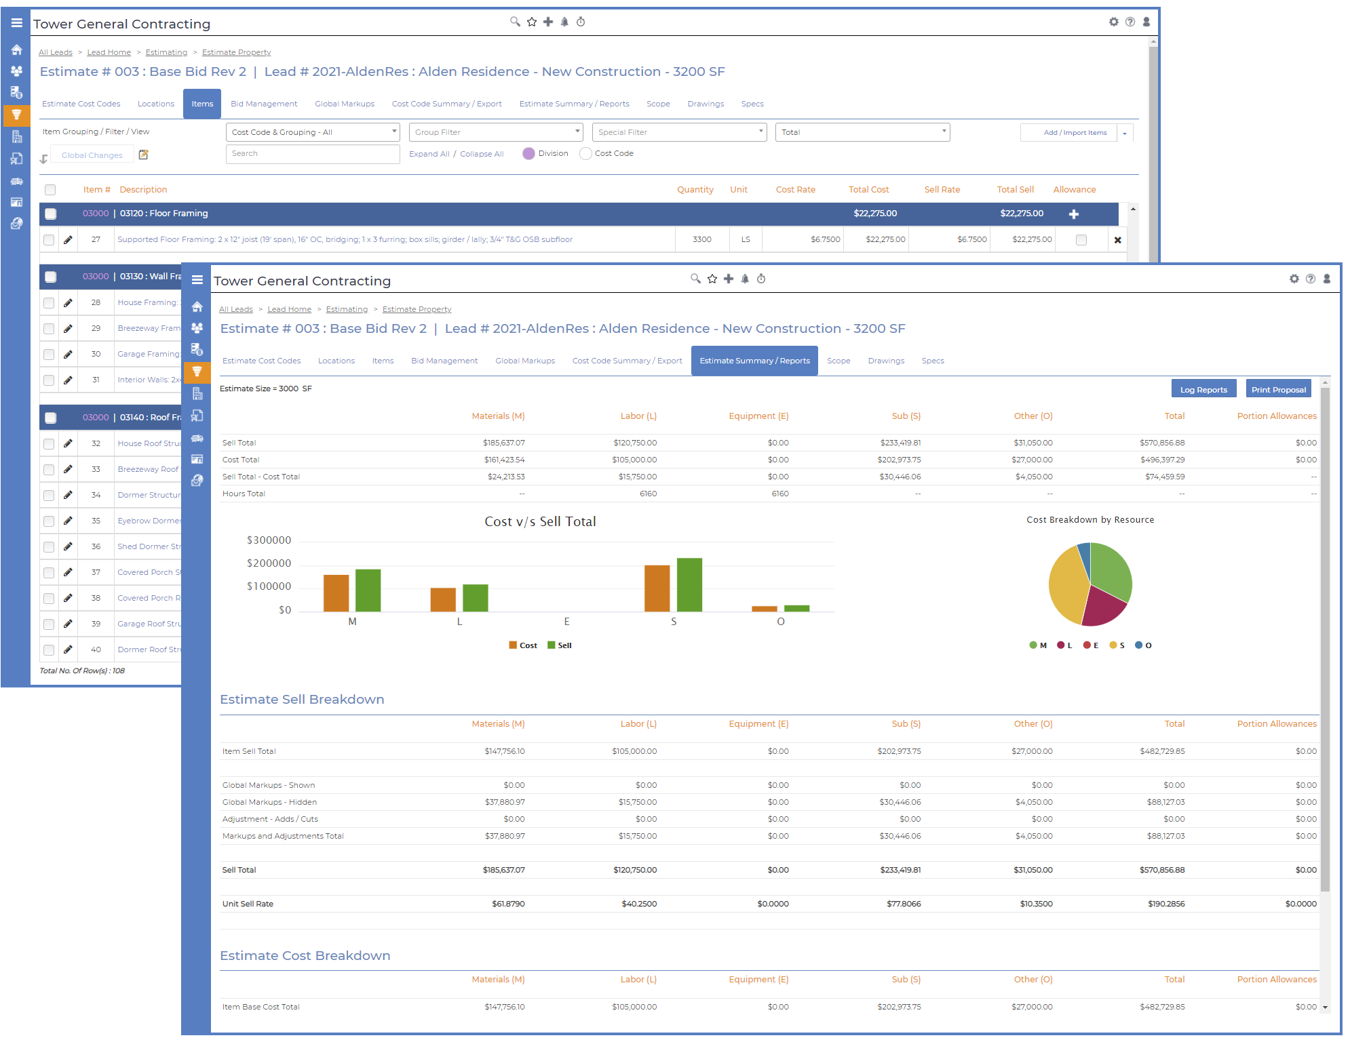Click the gear settings icon in the front window
The image size is (1350, 1040).
(x=1294, y=279)
